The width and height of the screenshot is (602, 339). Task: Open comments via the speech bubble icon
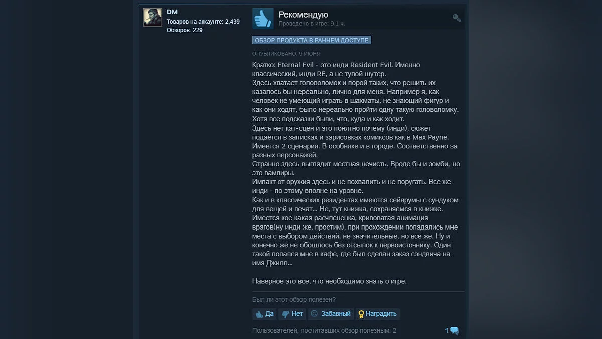tap(455, 330)
